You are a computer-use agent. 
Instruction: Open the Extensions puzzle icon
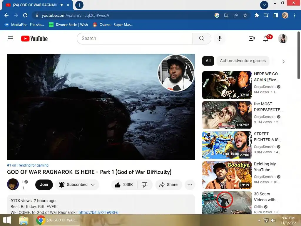[257, 15]
